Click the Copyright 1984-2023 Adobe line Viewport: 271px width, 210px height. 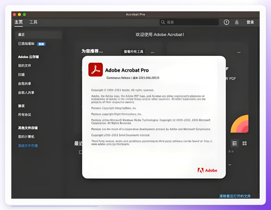123,90
